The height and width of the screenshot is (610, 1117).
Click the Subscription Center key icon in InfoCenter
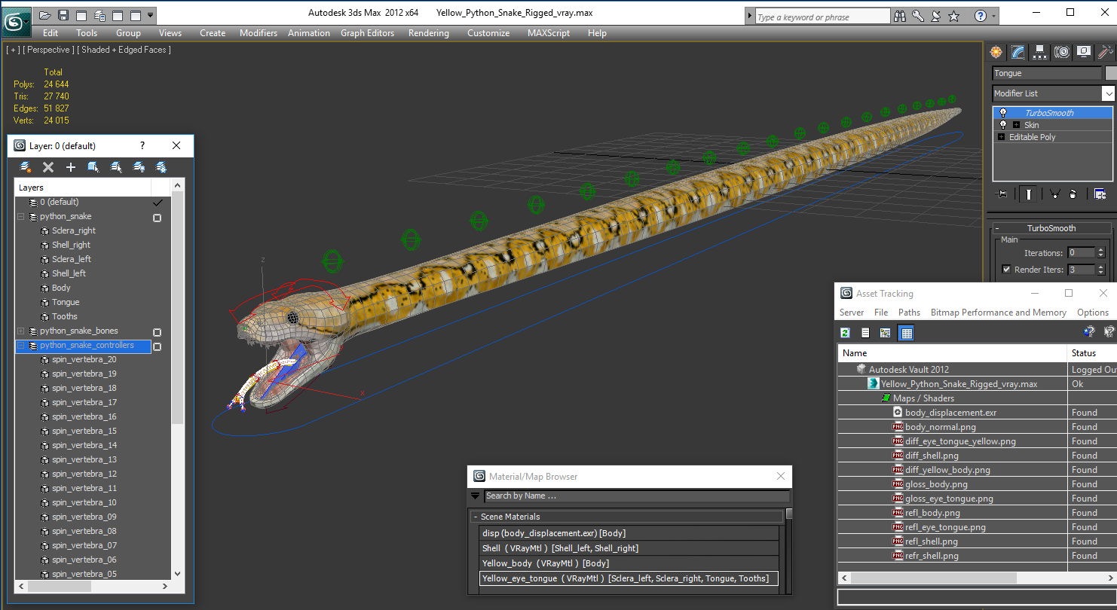[x=918, y=16]
